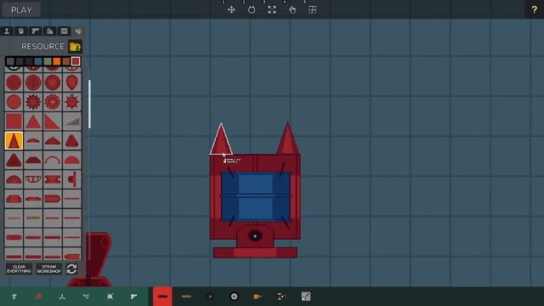Select the orange thruster tool
This screenshot has height=306, width=544.
tap(258, 297)
